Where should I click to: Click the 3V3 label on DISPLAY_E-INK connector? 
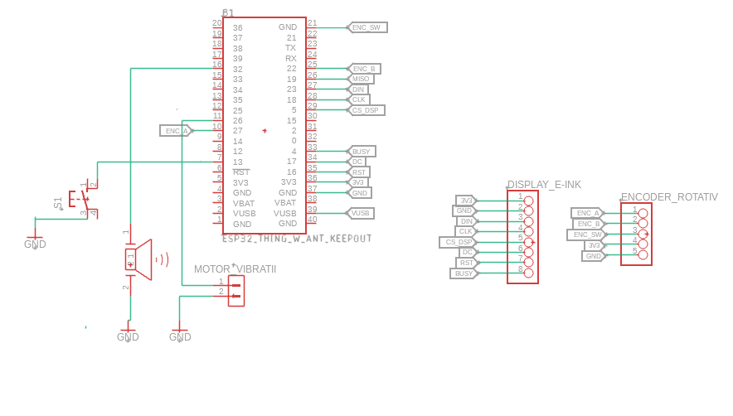466,201
